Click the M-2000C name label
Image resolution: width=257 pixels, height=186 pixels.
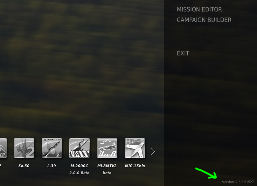(79, 166)
